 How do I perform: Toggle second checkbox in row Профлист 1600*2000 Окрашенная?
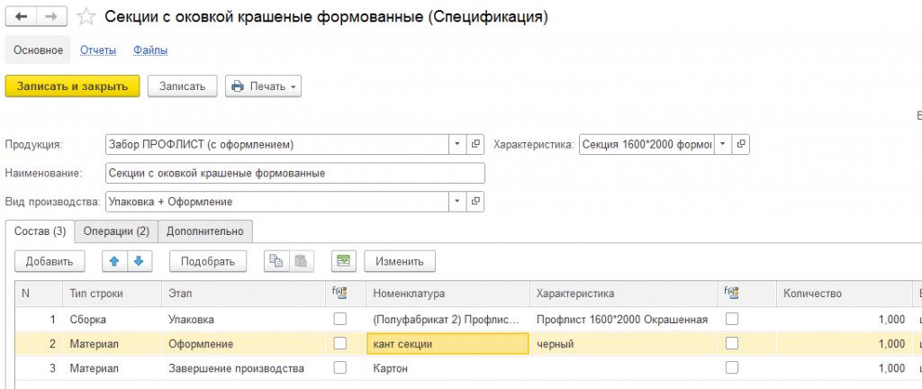731,319
